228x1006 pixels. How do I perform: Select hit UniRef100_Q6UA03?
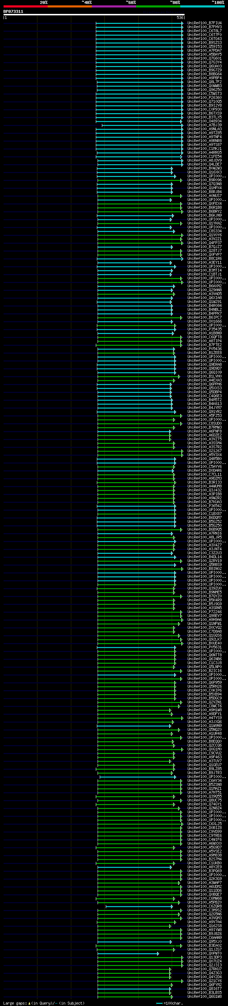point(204,66)
